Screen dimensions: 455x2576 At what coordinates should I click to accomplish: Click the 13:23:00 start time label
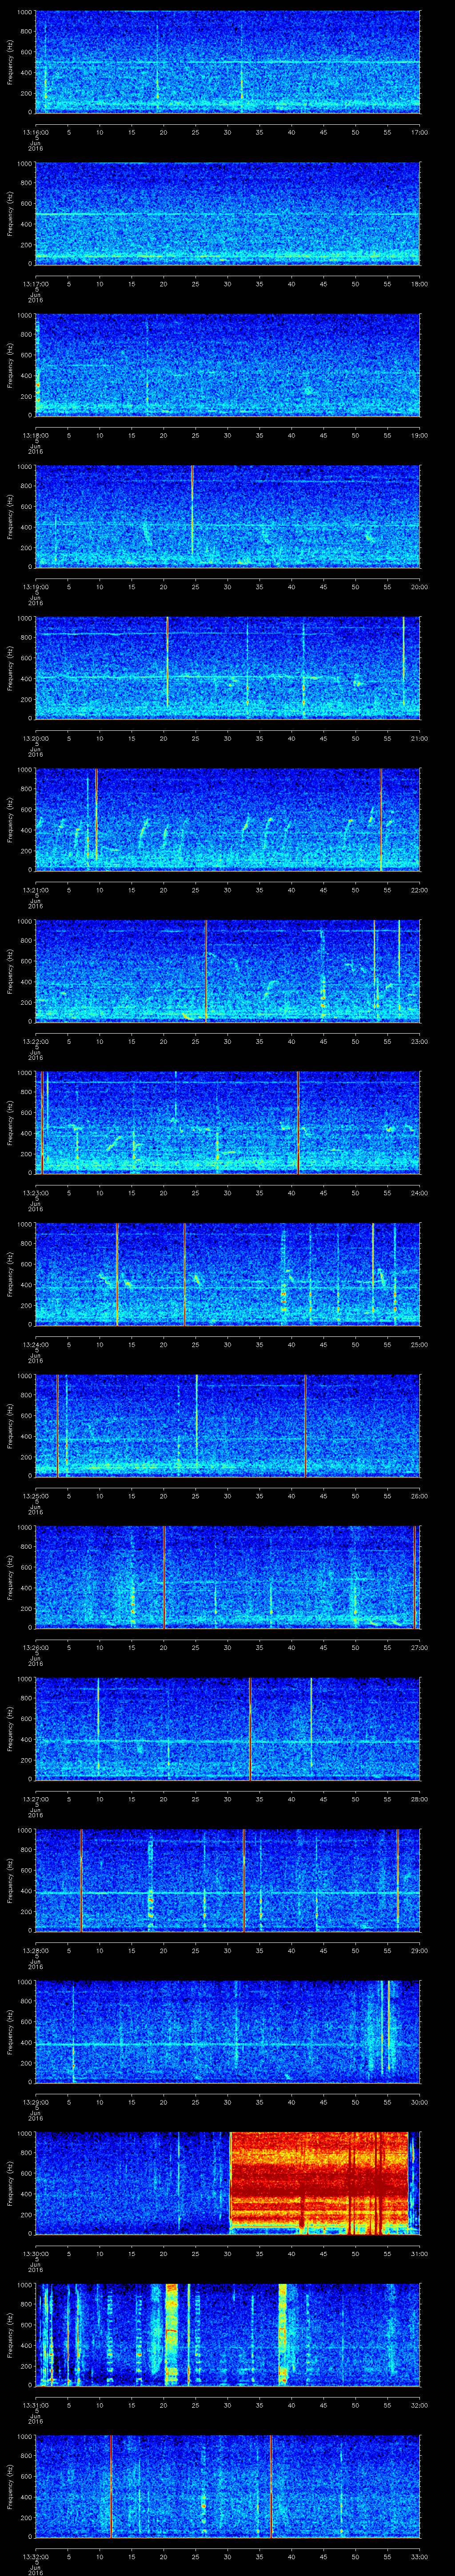click(x=35, y=1193)
